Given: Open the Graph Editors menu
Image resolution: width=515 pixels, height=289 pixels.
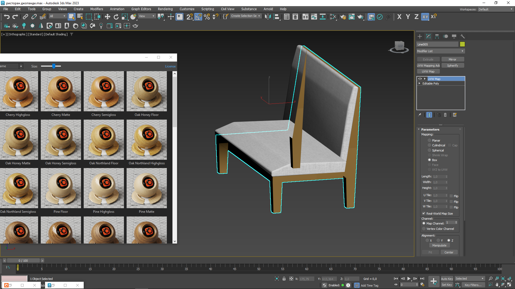Looking at the screenshot, I should (x=141, y=9).
